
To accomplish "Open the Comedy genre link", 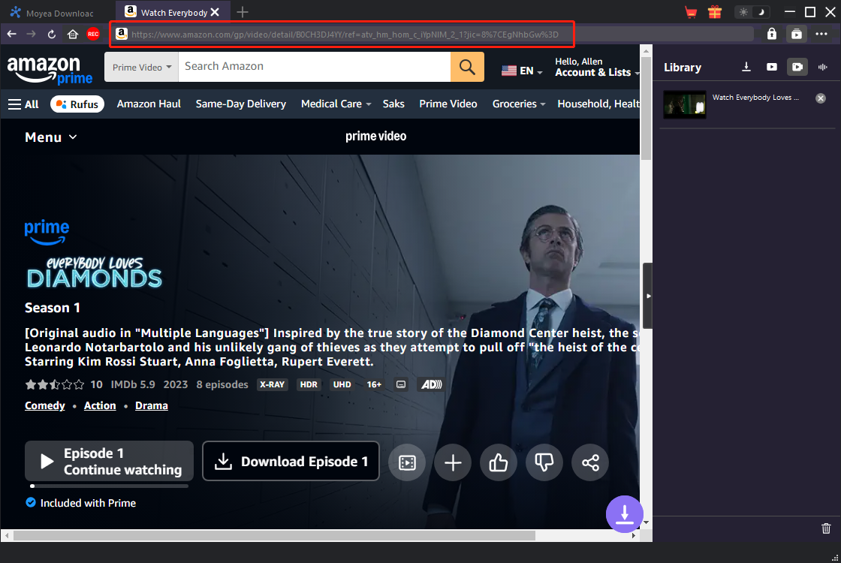I will [x=45, y=405].
